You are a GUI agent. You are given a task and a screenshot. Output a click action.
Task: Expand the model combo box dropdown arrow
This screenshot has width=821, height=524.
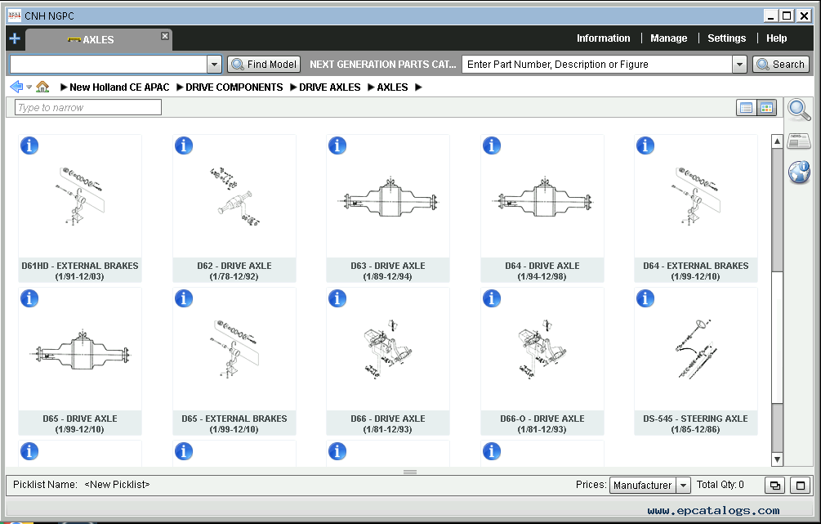pyautogui.click(x=214, y=65)
